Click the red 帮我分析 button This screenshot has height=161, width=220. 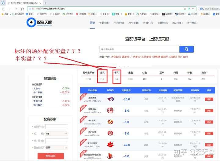coord(51,156)
